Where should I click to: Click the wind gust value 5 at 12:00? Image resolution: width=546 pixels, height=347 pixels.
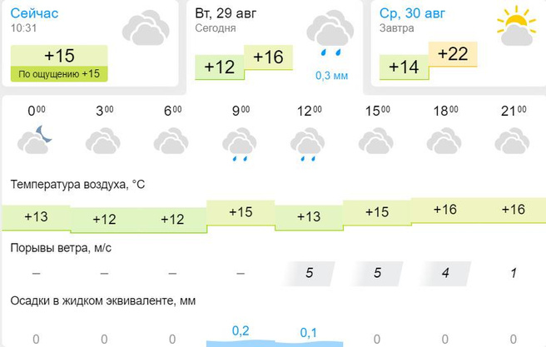(x=308, y=272)
